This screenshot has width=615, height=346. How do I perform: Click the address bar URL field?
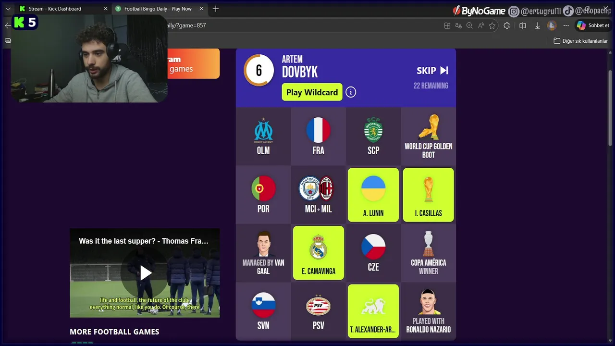[x=303, y=25]
